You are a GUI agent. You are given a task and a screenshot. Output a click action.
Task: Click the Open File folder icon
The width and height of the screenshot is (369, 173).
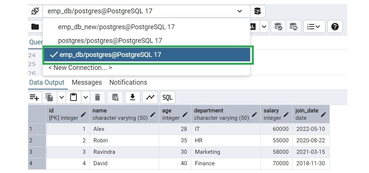pos(35,27)
